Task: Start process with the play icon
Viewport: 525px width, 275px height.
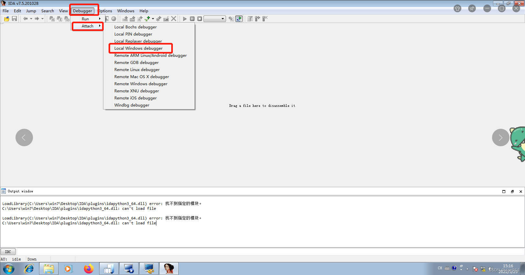Action: [x=185, y=19]
